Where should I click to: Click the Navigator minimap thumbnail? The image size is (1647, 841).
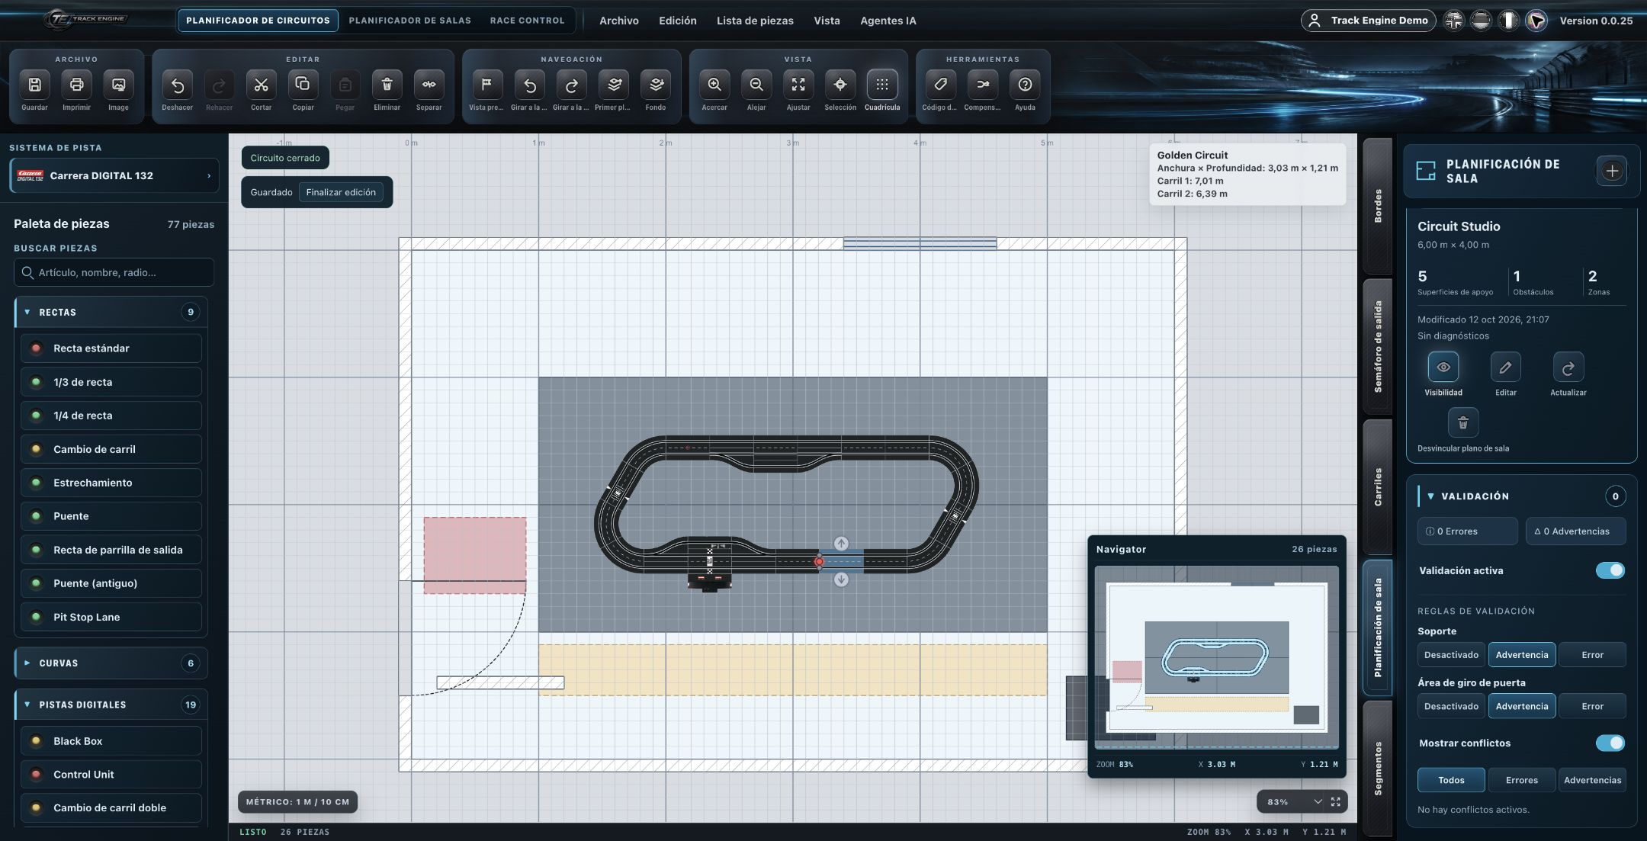[1216, 657]
